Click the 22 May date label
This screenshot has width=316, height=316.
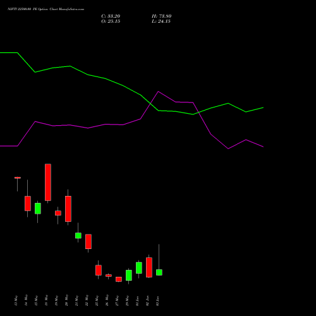pos(87,300)
